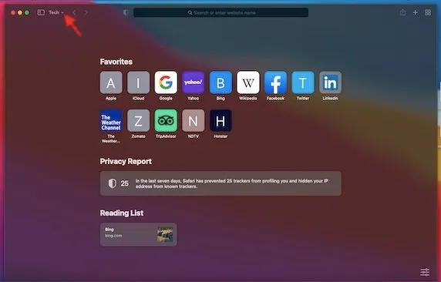This screenshot has width=441, height=282.
Task: Click the Reading List heading
Action: (122, 213)
